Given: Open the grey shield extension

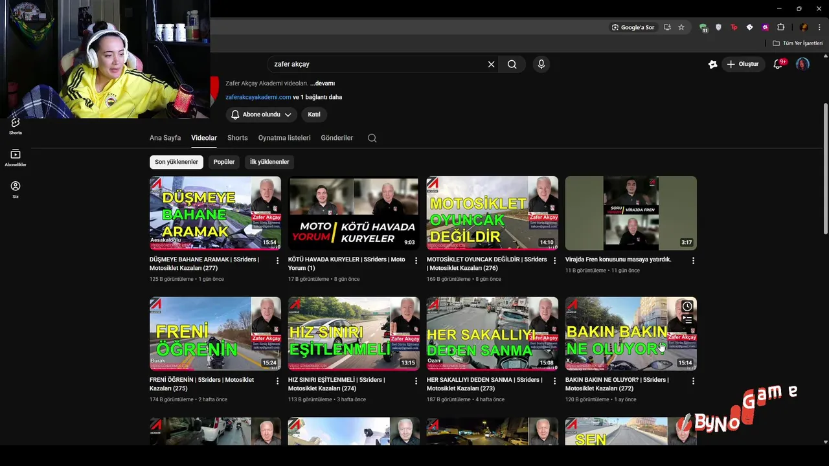Looking at the screenshot, I should [x=718, y=27].
